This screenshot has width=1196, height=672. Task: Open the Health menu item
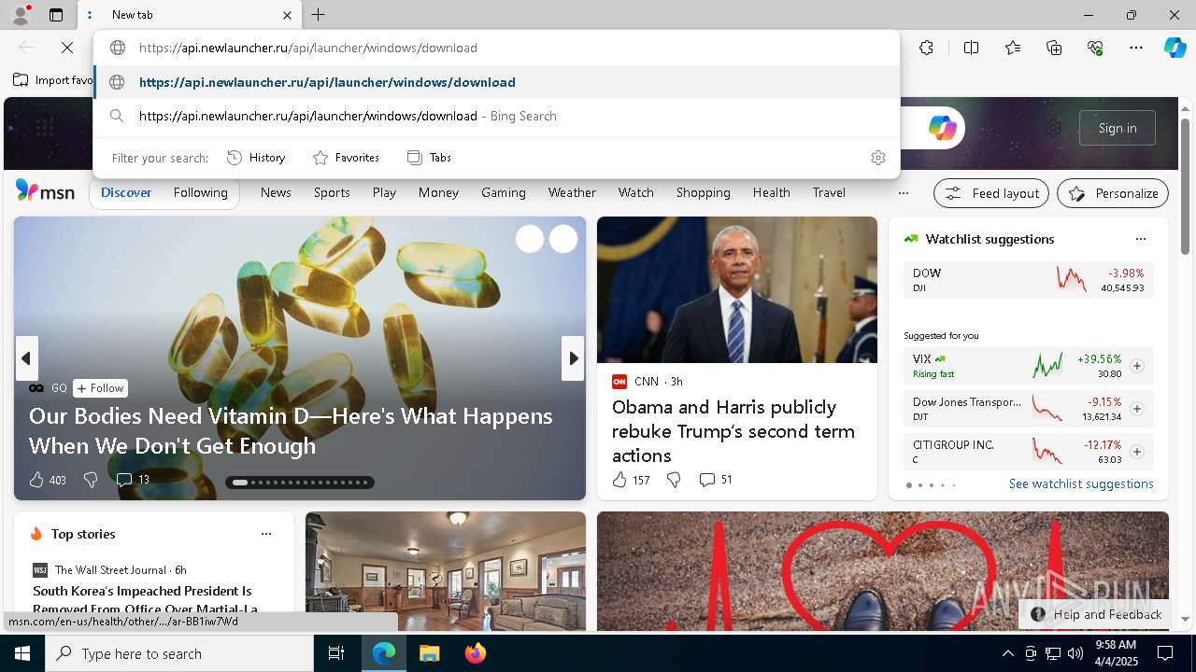pos(771,192)
